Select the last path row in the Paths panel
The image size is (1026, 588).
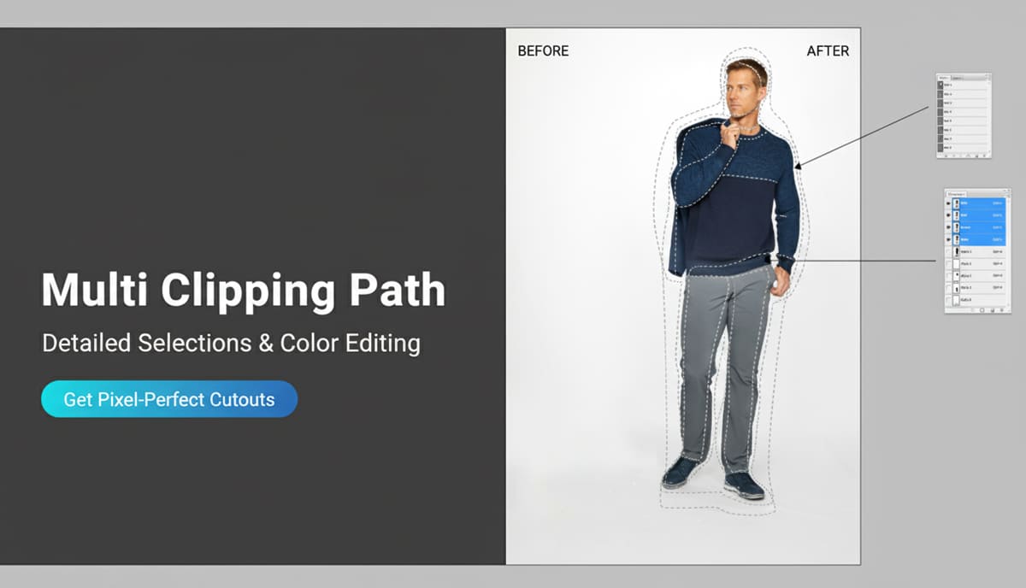963,148
